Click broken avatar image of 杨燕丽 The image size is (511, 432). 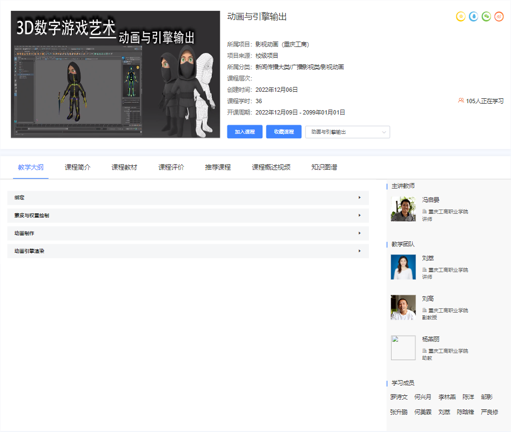403,348
